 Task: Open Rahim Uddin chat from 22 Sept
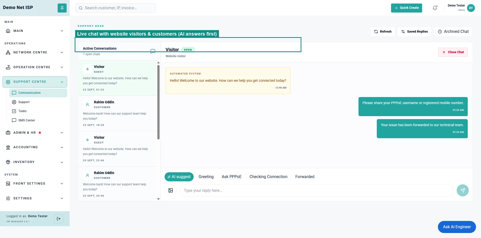click(117, 113)
